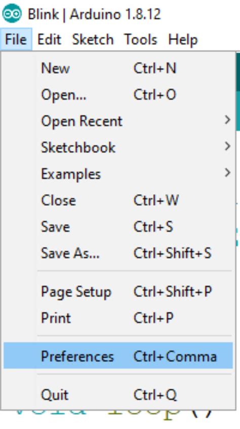The height and width of the screenshot is (429, 240).
Task: Click the chevron next to Examples
Action: (x=227, y=173)
